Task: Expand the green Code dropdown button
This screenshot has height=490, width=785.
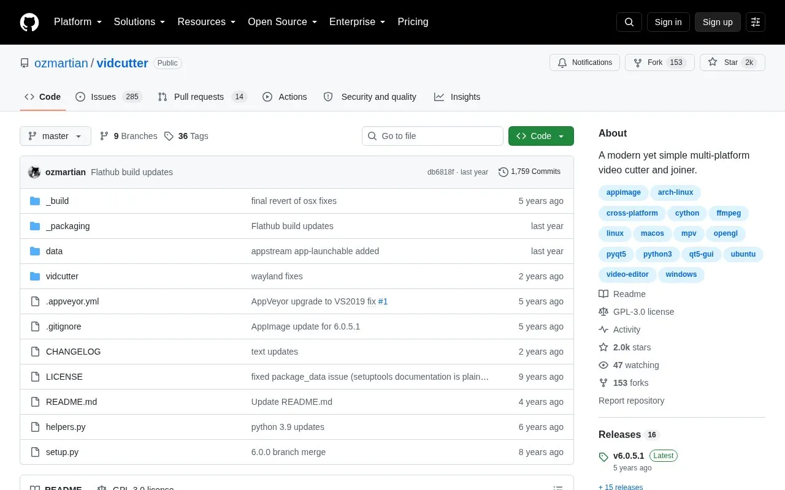Action: click(541, 136)
